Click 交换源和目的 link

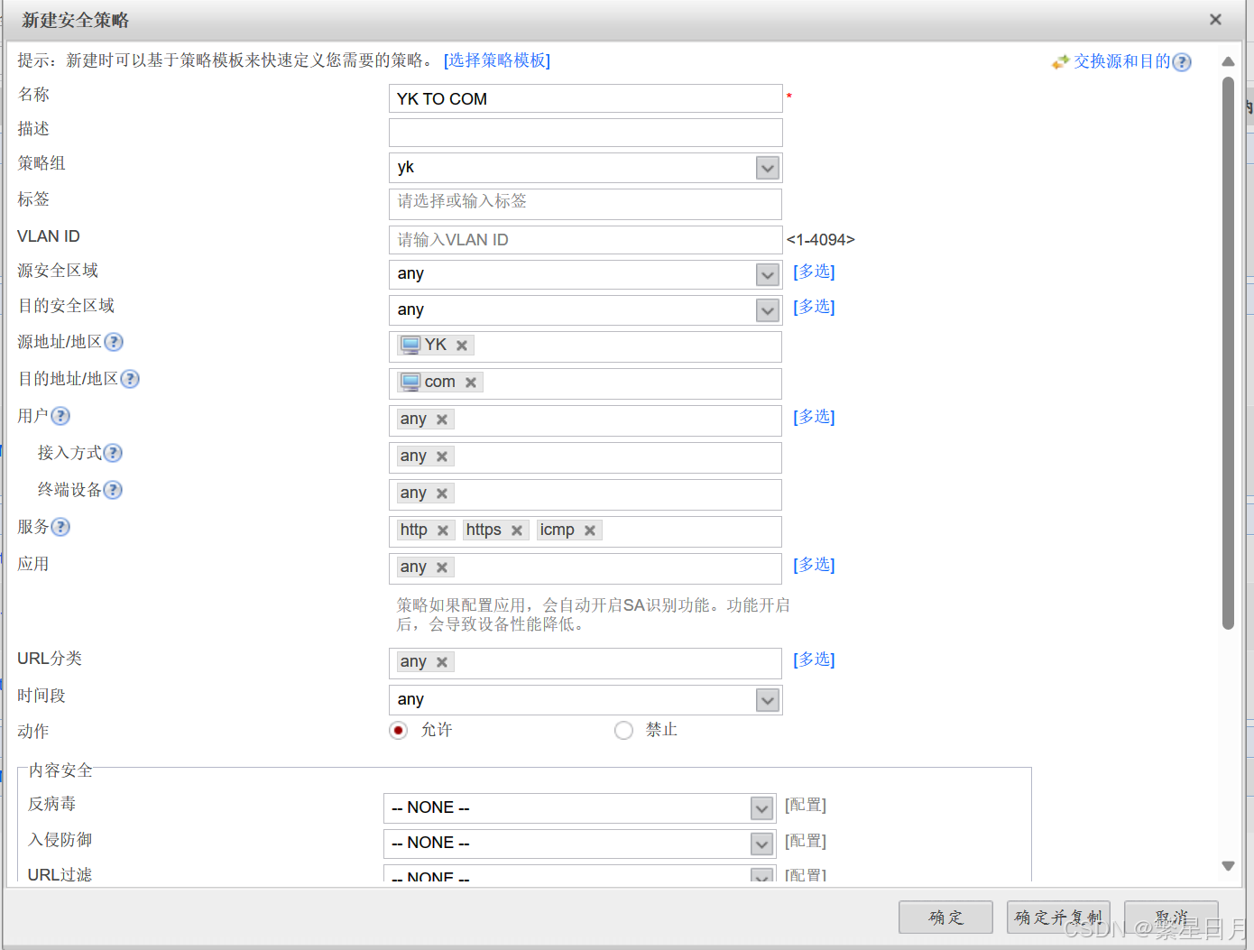tap(1121, 61)
